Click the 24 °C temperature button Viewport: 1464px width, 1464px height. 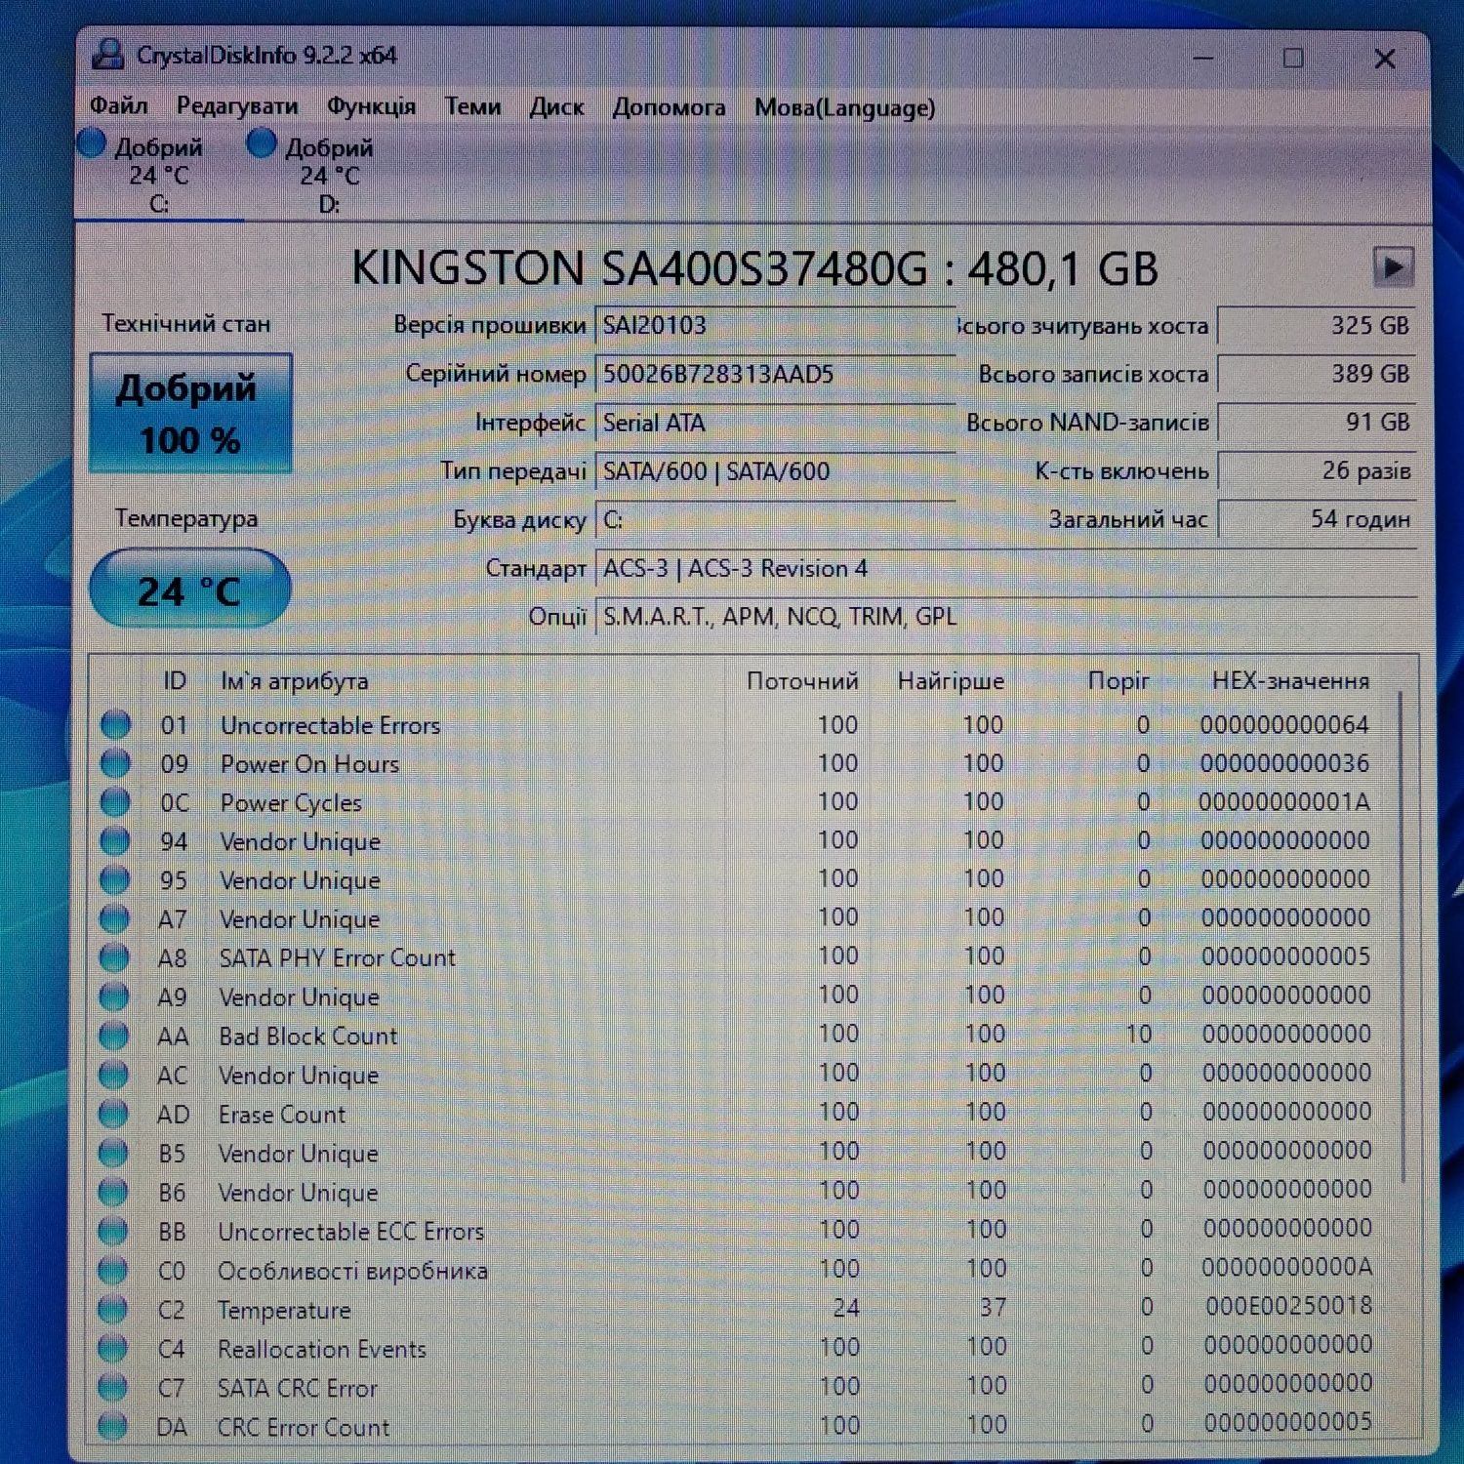pos(190,590)
